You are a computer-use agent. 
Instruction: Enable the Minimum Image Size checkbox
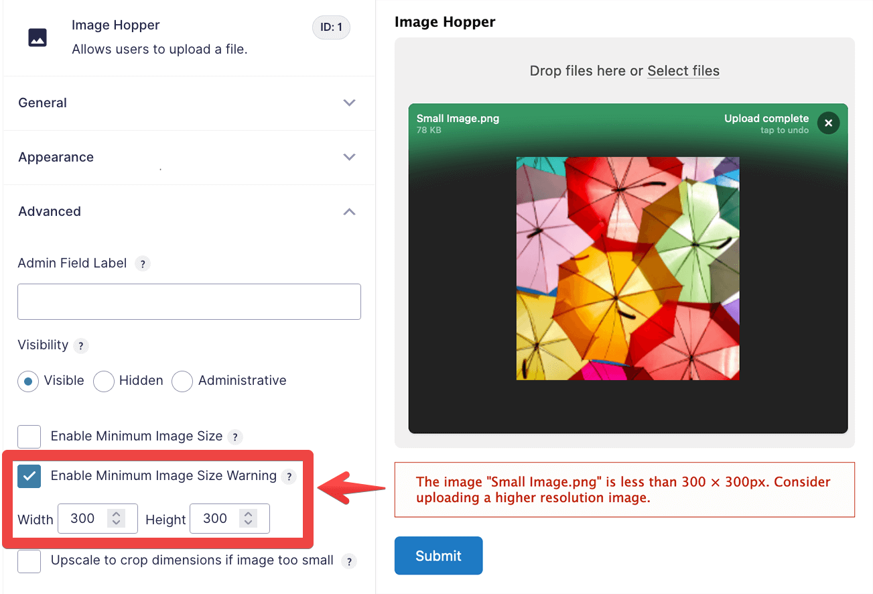point(29,436)
